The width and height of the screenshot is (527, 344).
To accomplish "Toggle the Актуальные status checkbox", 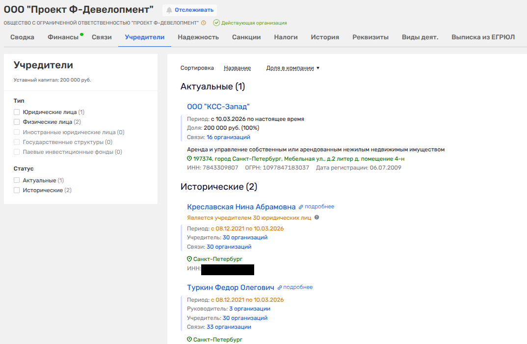I will tap(17, 180).
